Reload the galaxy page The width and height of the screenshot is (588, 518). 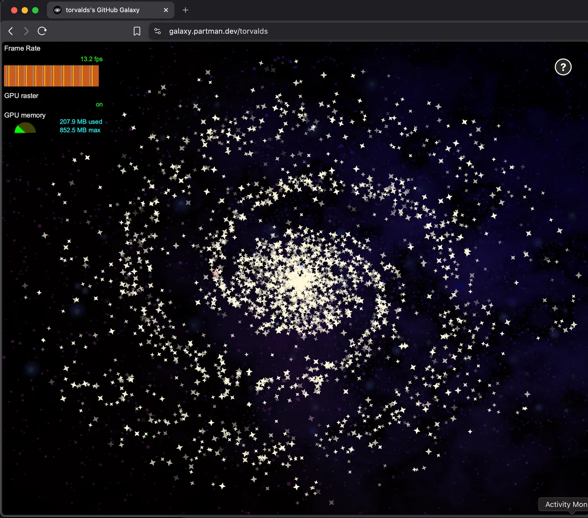pyautogui.click(x=42, y=31)
